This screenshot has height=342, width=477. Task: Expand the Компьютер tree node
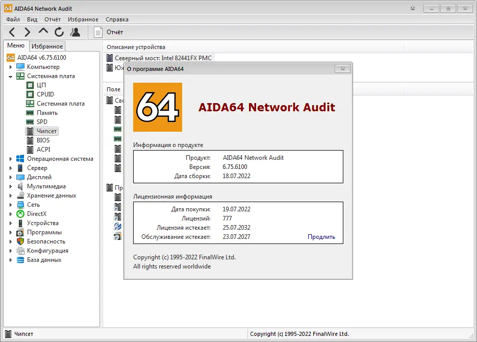pos(11,67)
